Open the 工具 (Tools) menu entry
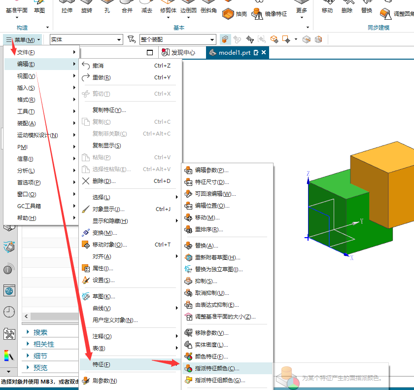This screenshot has height=390, width=414. click(26, 111)
